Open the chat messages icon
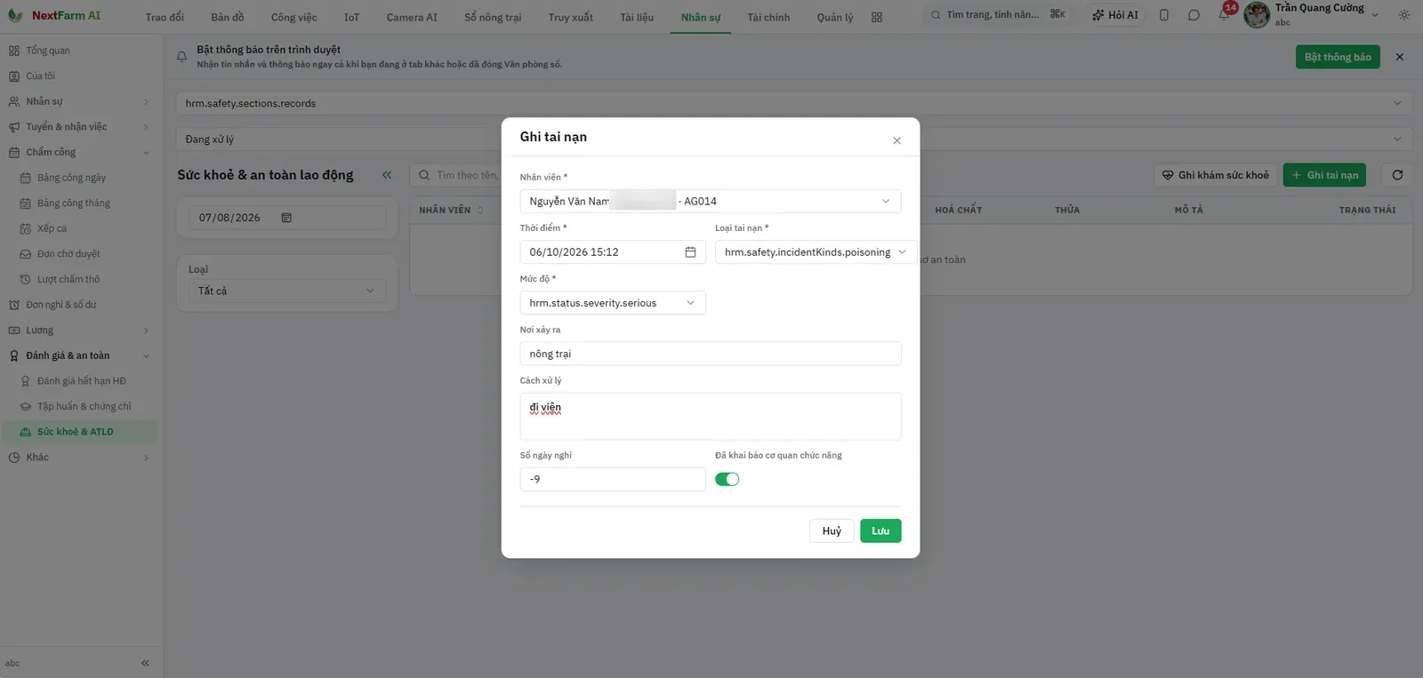Screen dimensions: 1423x678 click(x=1194, y=15)
